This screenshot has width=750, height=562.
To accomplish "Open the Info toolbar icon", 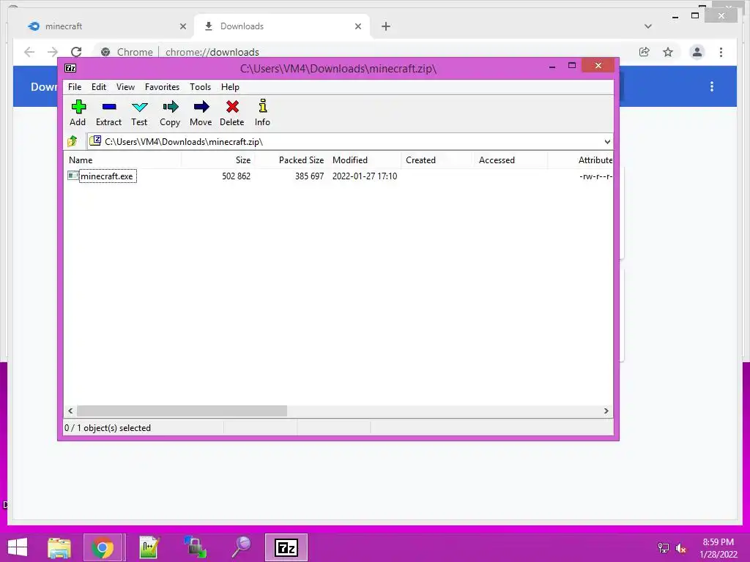I will pos(263,113).
